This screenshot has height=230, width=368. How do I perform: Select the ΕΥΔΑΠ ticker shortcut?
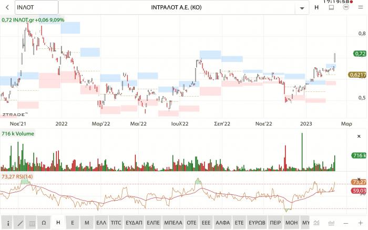(135, 223)
